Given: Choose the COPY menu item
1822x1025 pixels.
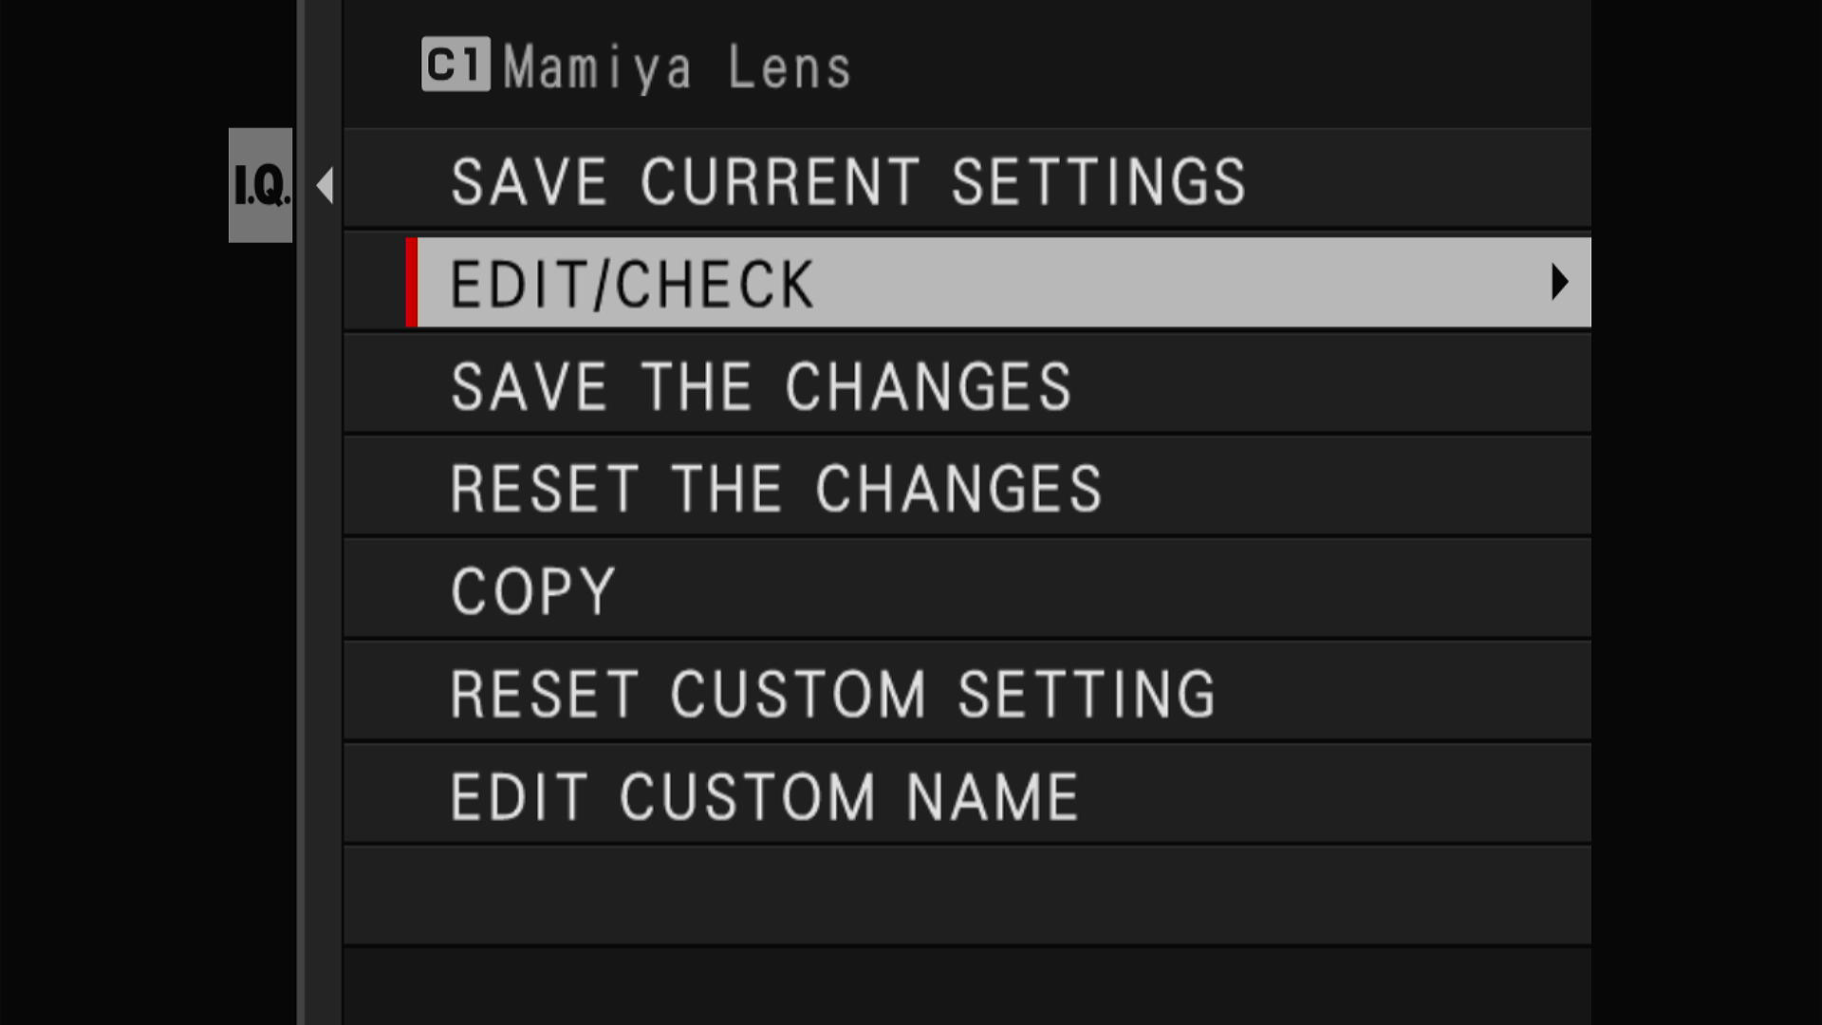Looking at the screenshot, I should [967, 590].
